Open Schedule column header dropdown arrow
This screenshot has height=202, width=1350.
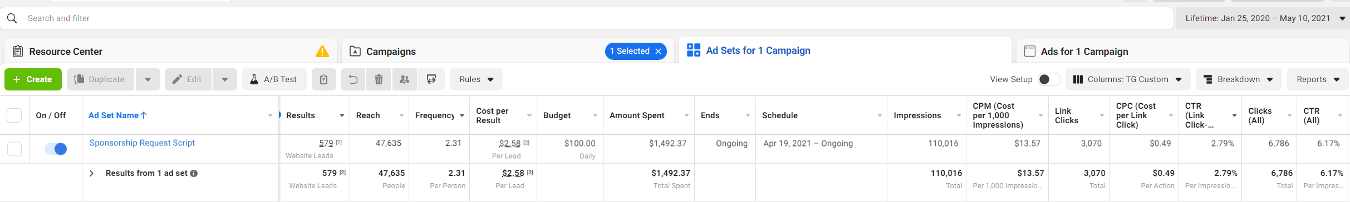click(x=880, y=115)
